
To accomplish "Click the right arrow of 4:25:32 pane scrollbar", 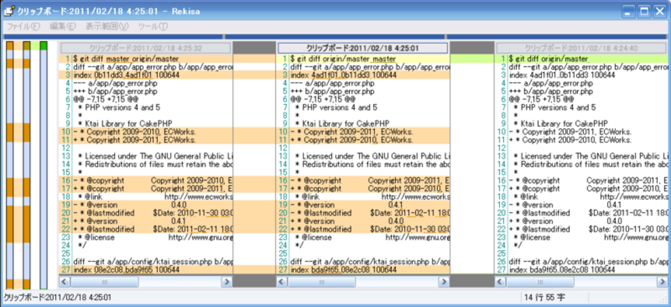I will click(227, 282).
